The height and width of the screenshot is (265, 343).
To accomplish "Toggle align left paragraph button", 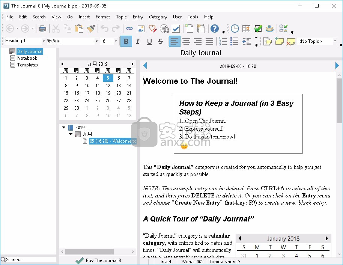I will [175, 41].
